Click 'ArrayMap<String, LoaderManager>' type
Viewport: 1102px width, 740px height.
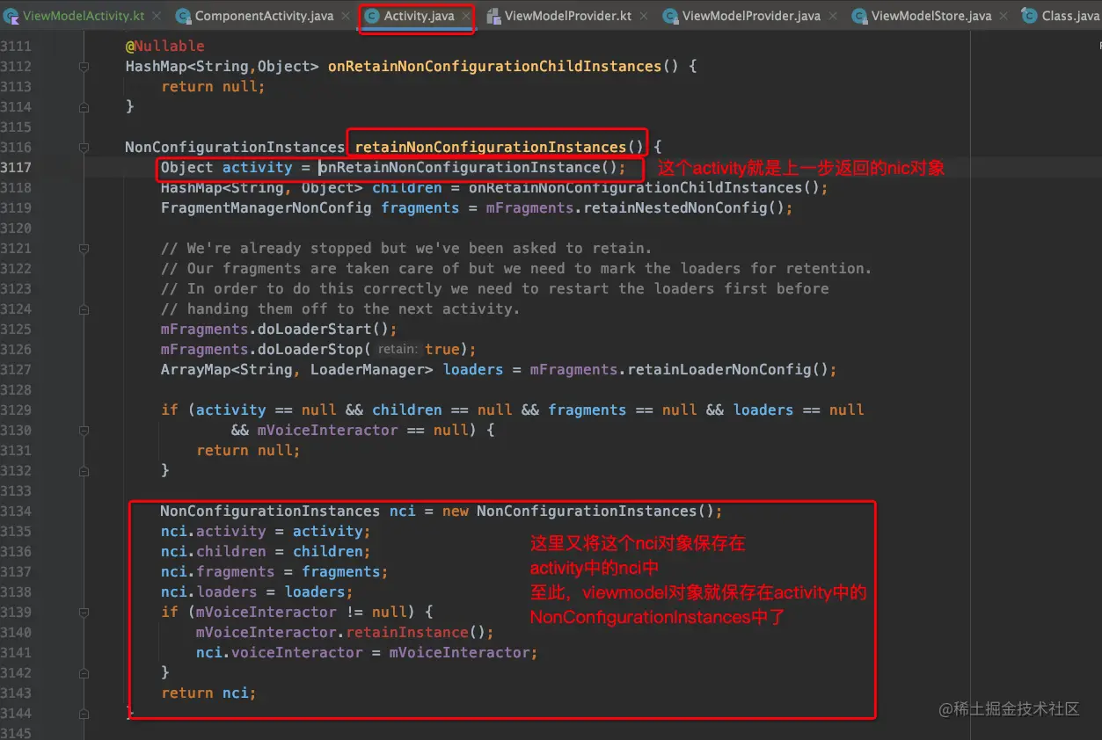(x=296, y=369)
